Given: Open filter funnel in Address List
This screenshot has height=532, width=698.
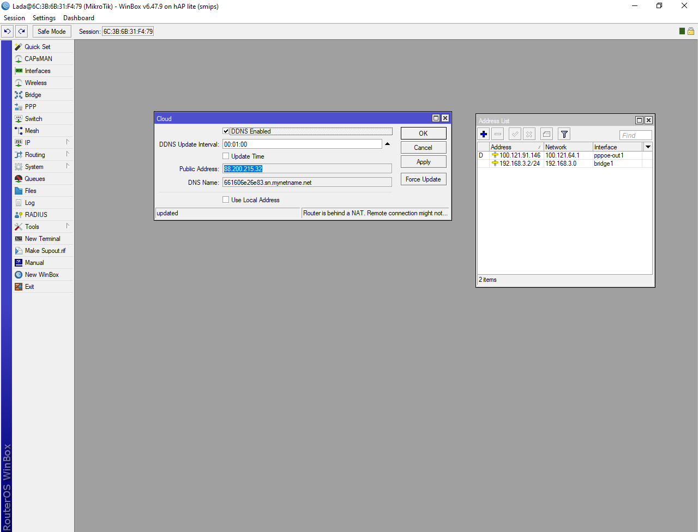Looking at the screenshot, I should click(x=564, y=134).
